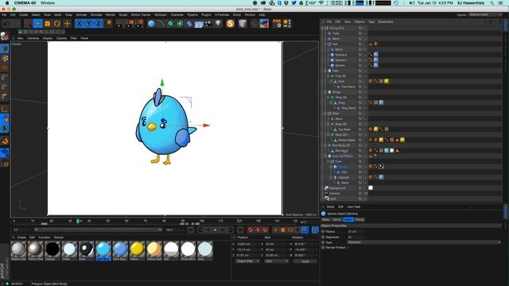Open material manager Create menu
This screenshot has width=509, height=286.
pyautogui.click(x=21, y=238)
